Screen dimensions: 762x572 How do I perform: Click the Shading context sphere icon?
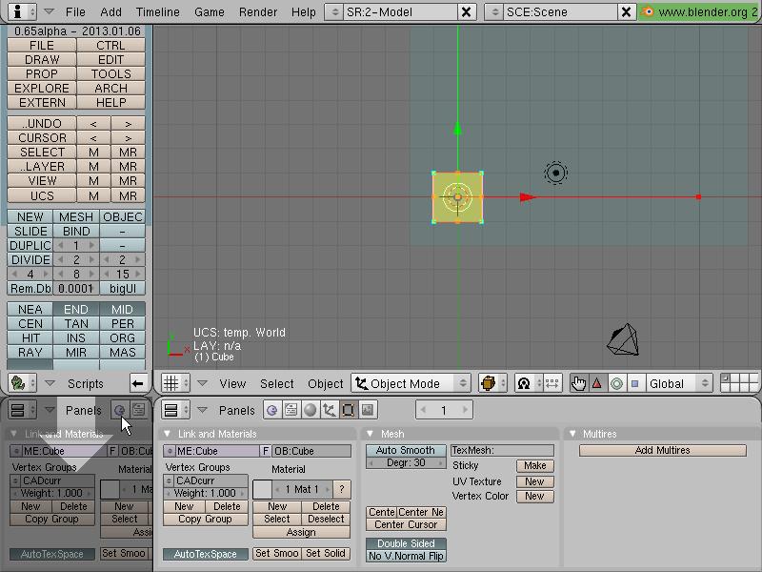[310, 410]
